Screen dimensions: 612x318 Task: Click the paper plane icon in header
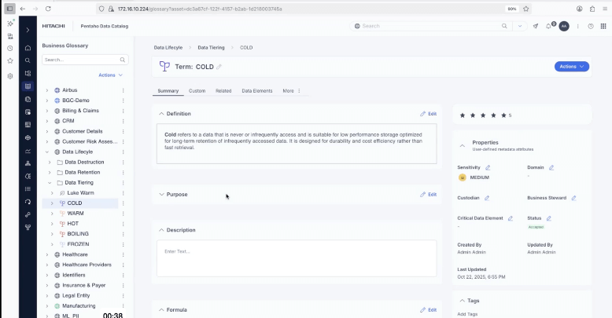[x=536, y=26]
